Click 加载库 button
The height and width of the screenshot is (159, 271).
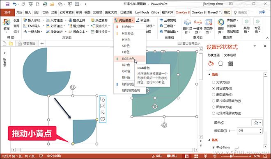click(x=231, y=26)
